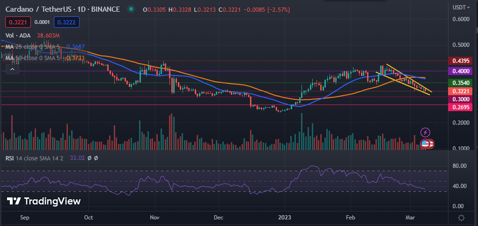Image resolution: width=478 pixels, height=226 pixels.
Task: Click the green 0.3540 price label
Action: (460, 83)
